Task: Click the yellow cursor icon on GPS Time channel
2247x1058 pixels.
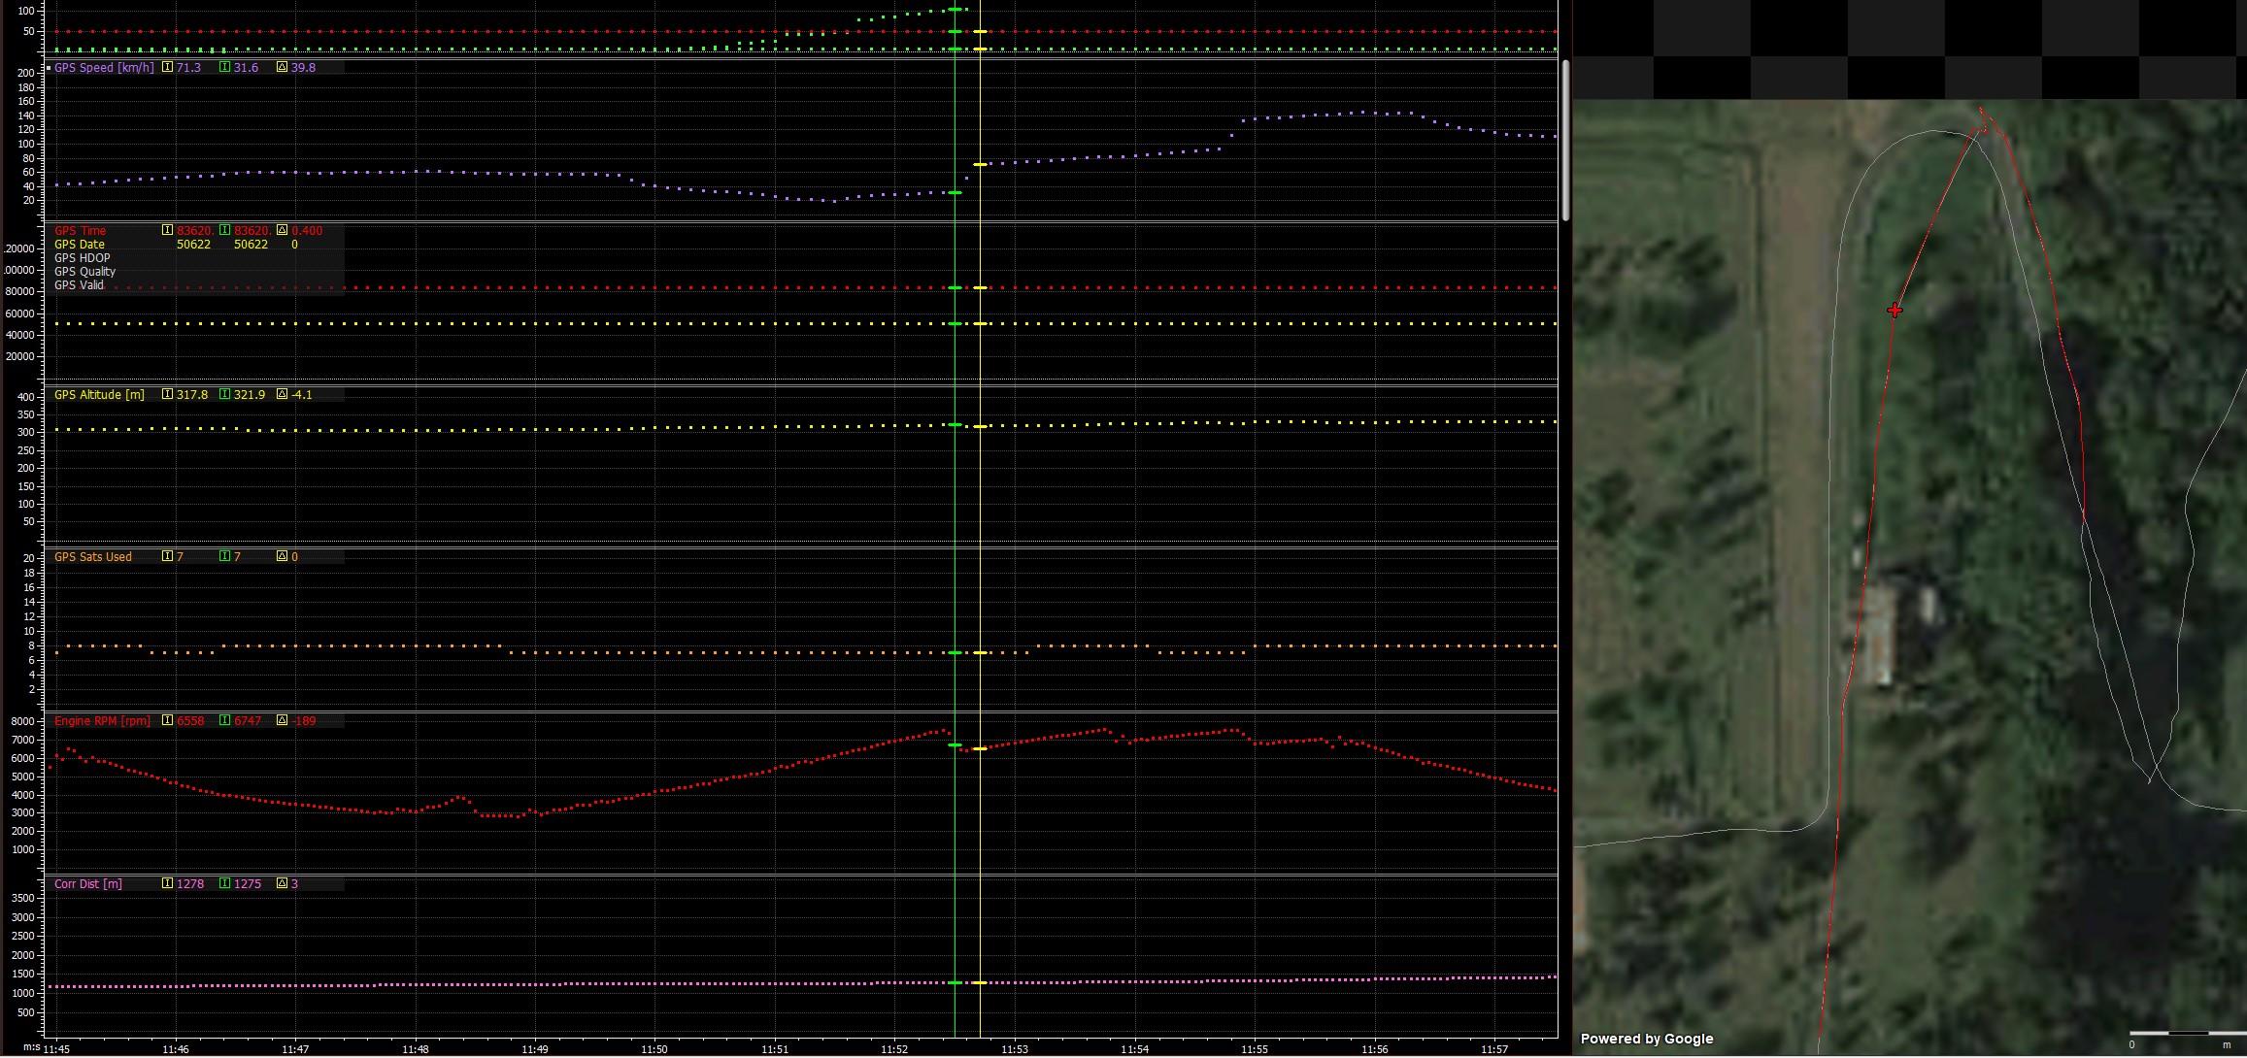Action: [167, 230]
